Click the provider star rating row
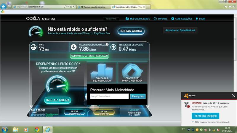 point(38,115)
